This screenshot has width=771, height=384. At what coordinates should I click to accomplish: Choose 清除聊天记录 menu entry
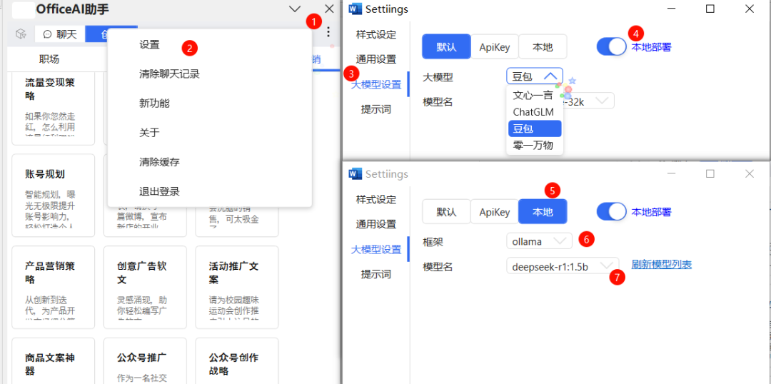[x=169, y=74]
